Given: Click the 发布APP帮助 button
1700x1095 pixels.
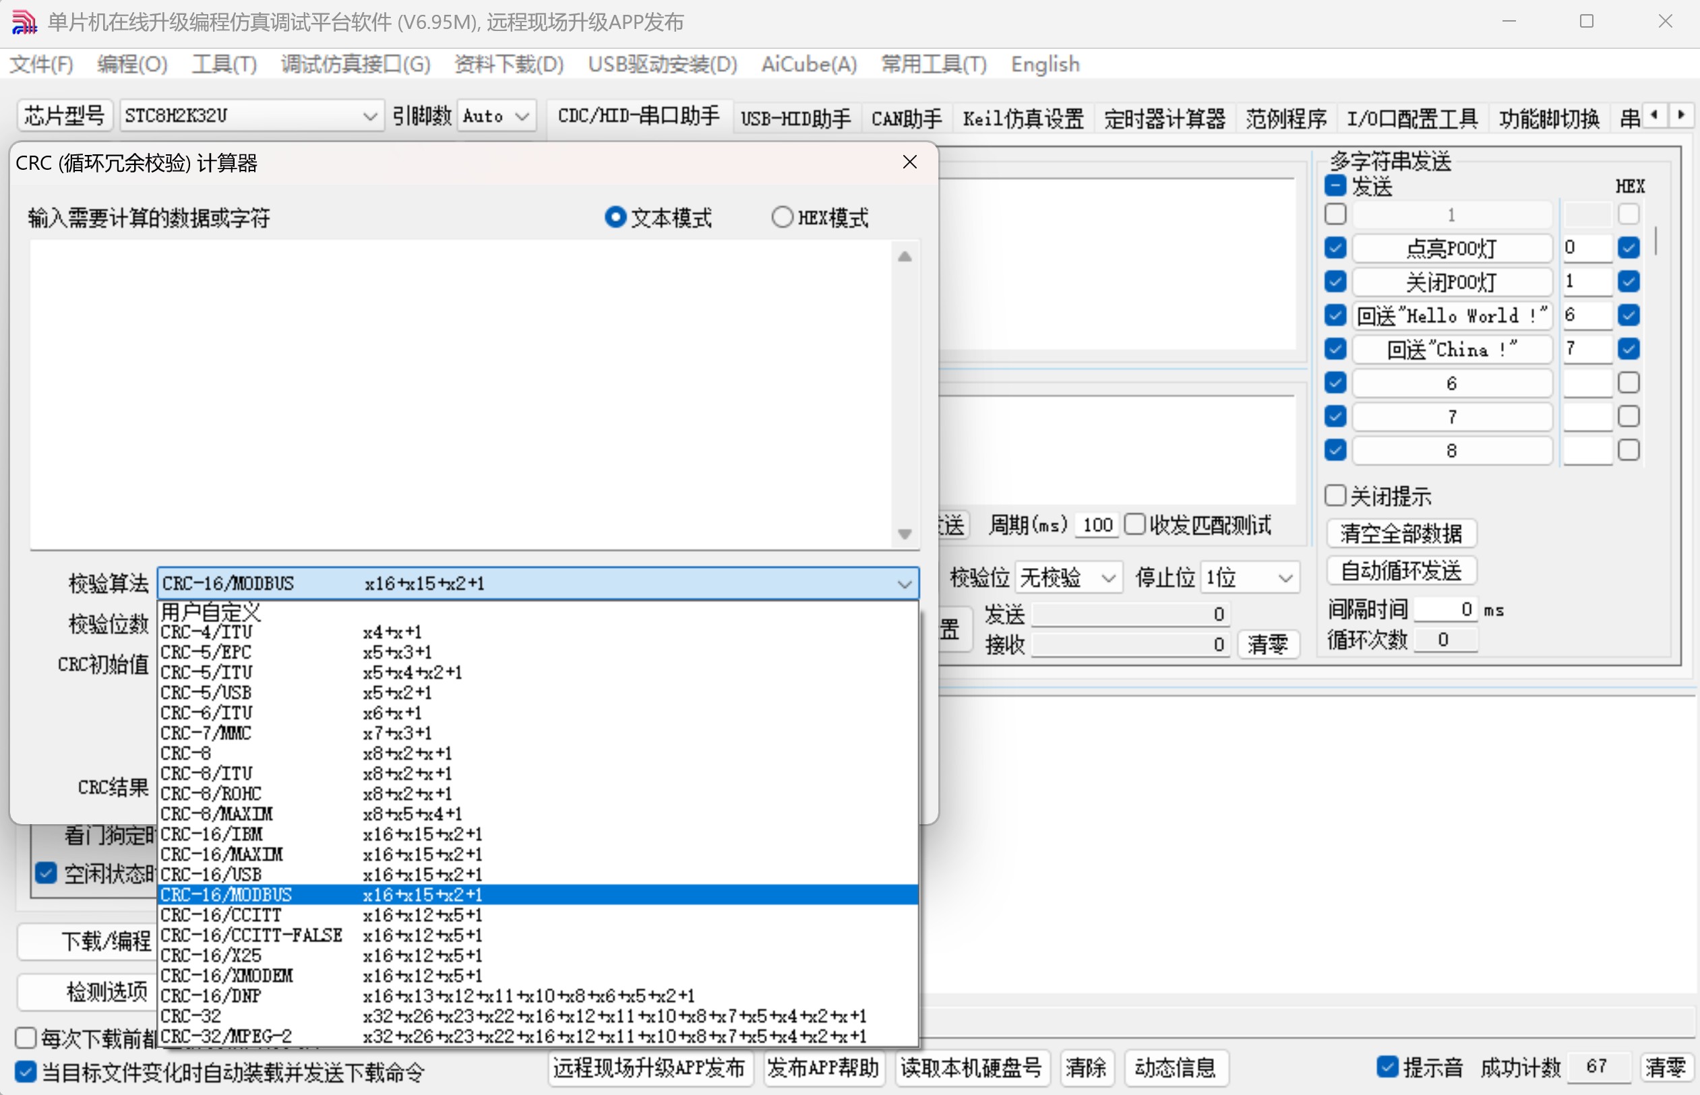Looking at the screenshot, I should click(823, 1067).
